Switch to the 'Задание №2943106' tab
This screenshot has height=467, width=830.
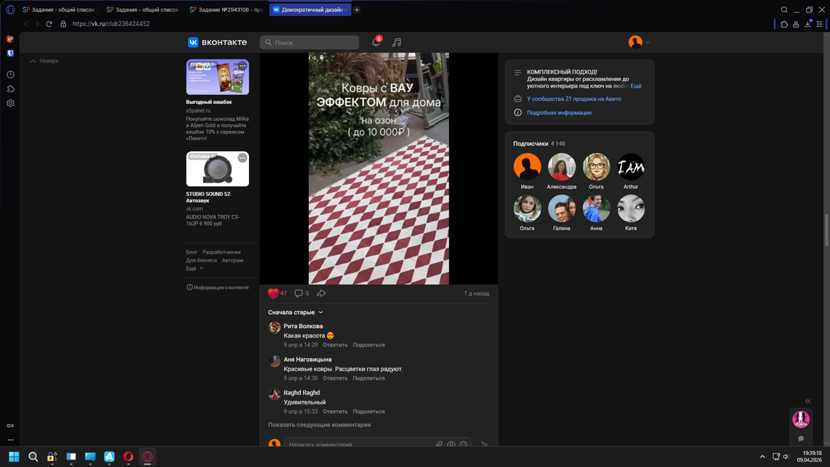coord(226,10)
